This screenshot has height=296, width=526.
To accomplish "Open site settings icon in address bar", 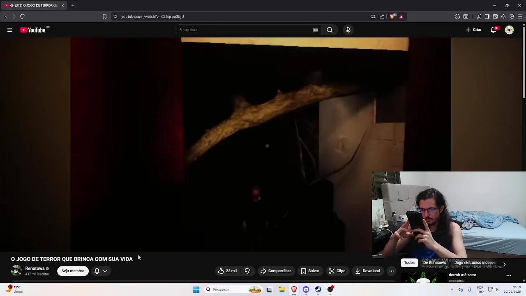I will 115,16.
